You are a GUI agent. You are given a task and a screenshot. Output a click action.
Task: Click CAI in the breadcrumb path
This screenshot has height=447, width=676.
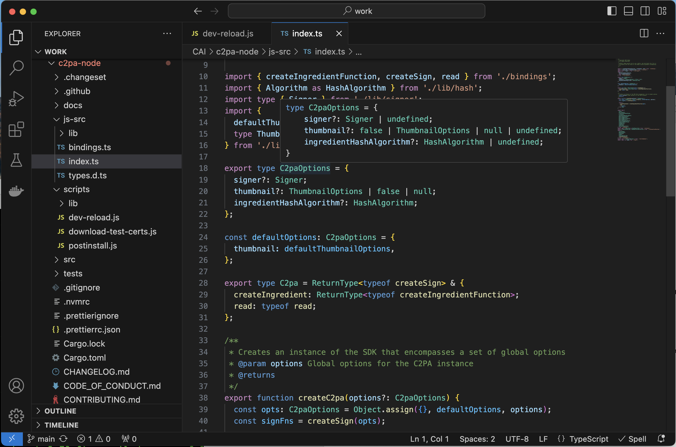coord(199,52)
